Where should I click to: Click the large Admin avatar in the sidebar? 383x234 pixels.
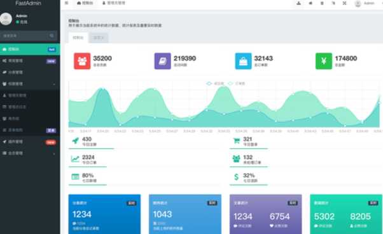pos(6,19)
